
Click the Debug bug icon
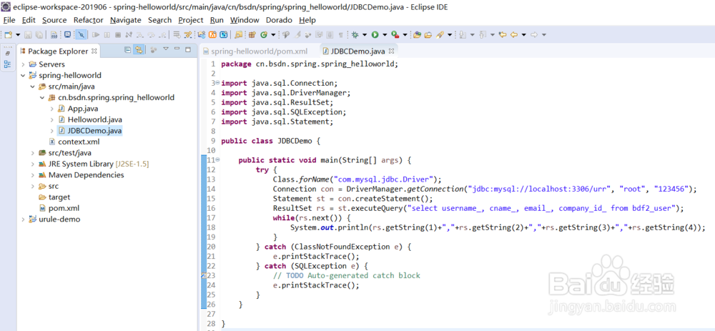(x=354, y=34)
